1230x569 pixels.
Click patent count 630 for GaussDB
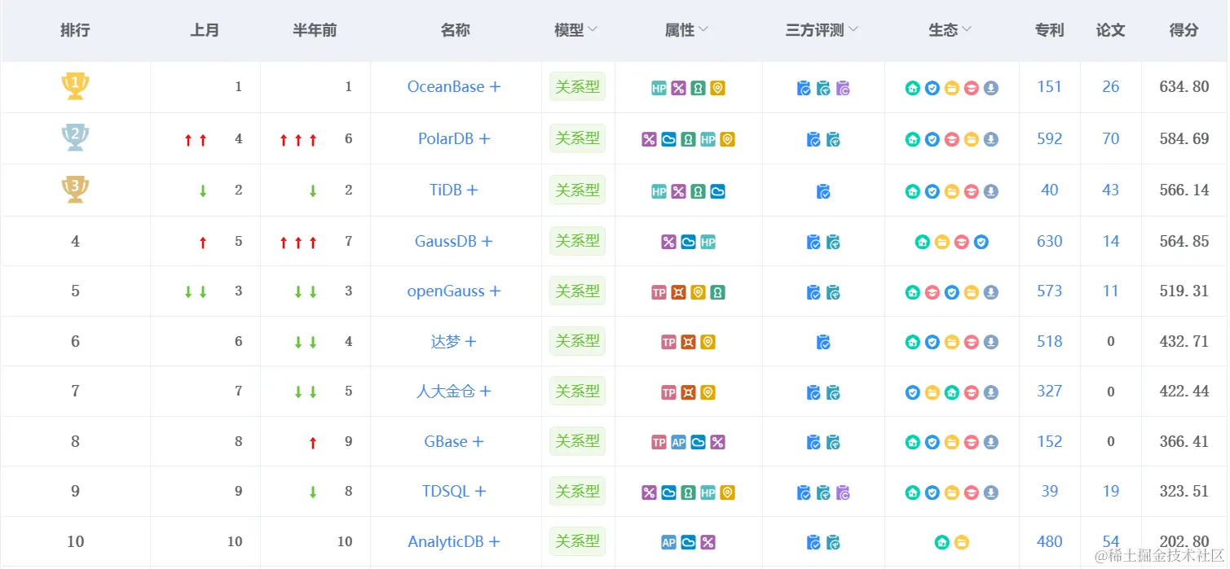point(1049,241)
